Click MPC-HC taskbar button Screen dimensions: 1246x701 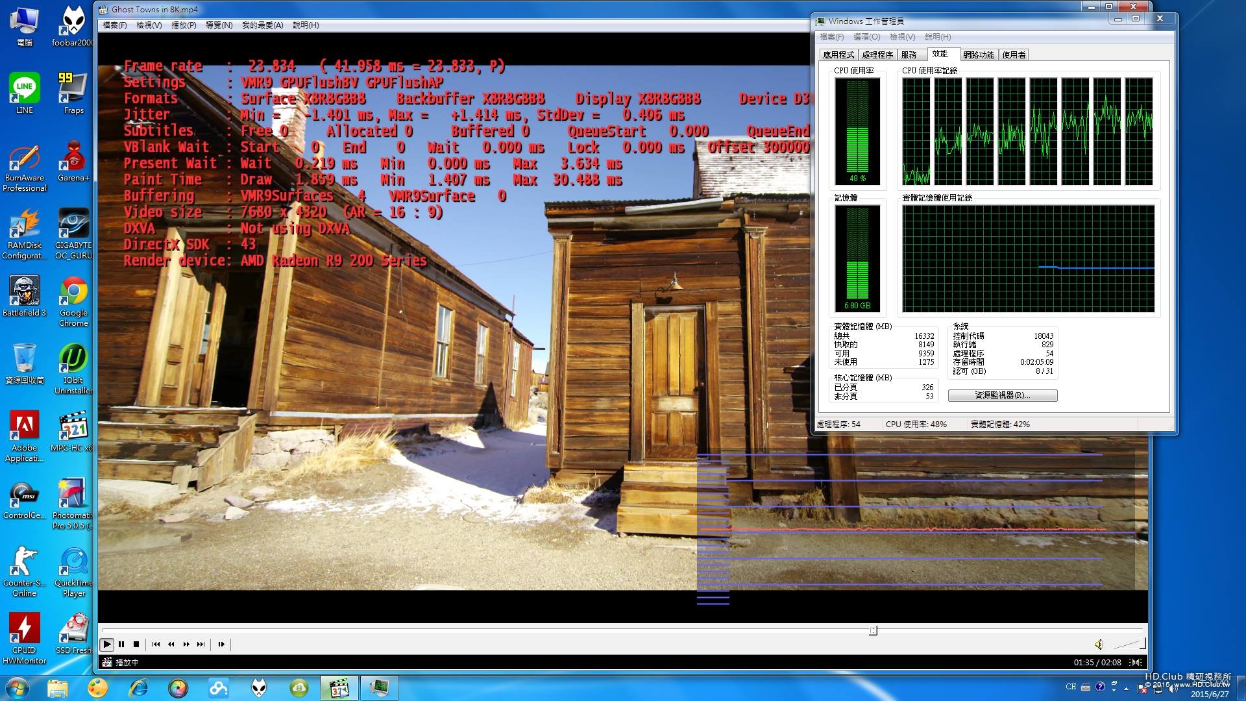[x=339, y=688]
